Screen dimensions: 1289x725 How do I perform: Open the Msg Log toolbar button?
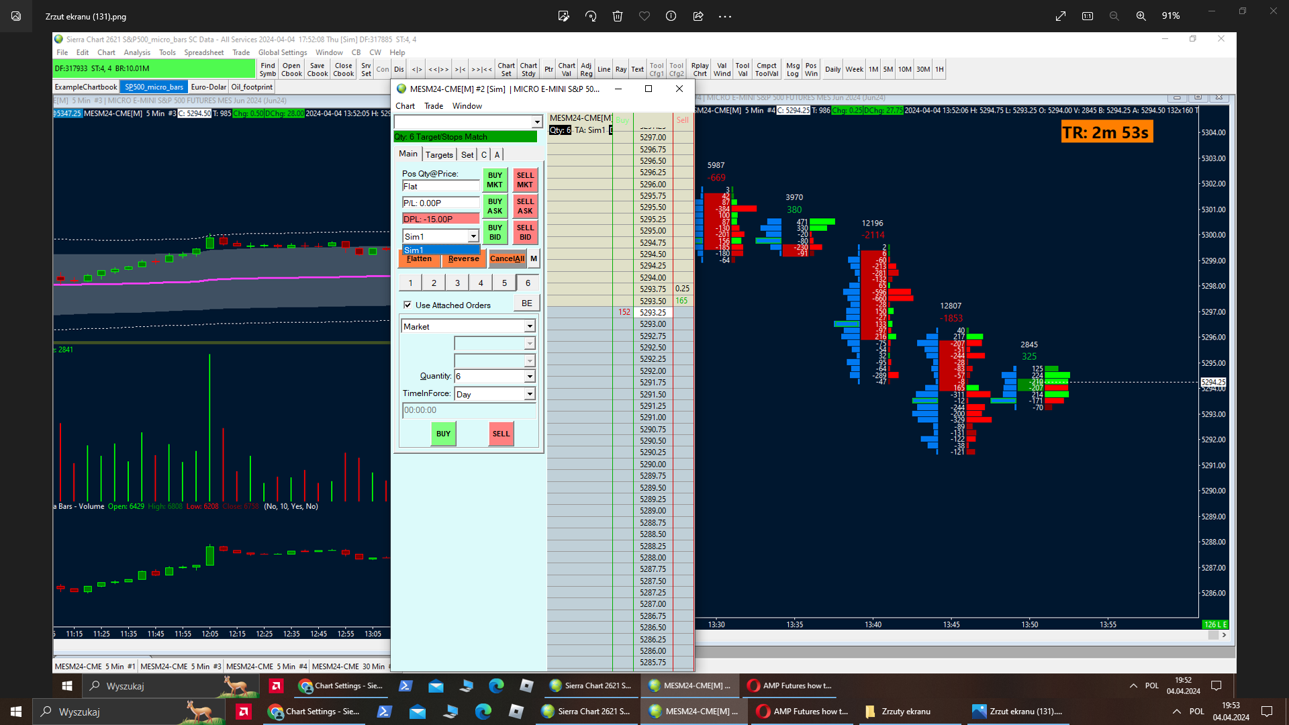coord(793,69)
